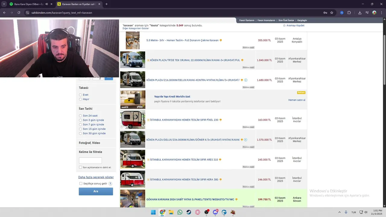Open a new browser tab
The height and width of the screenshot is (217, 386).
pyautogui.click(x=106, y=4)
